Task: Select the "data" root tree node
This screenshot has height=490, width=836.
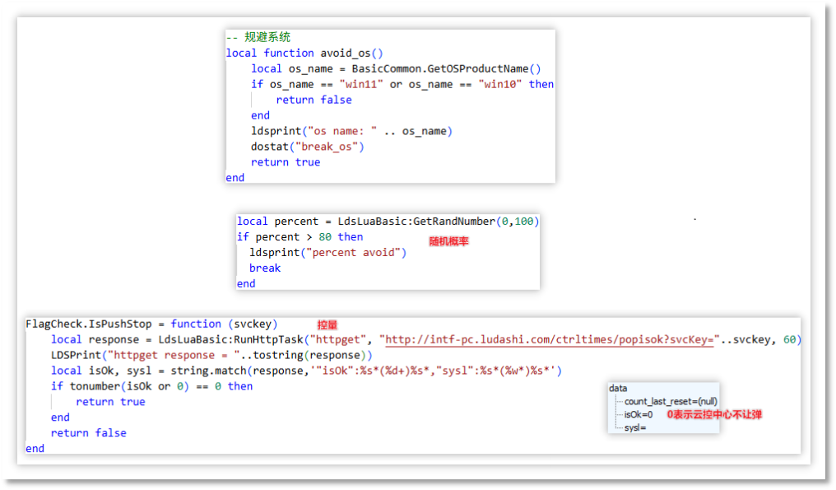Action: click(618, 388)
